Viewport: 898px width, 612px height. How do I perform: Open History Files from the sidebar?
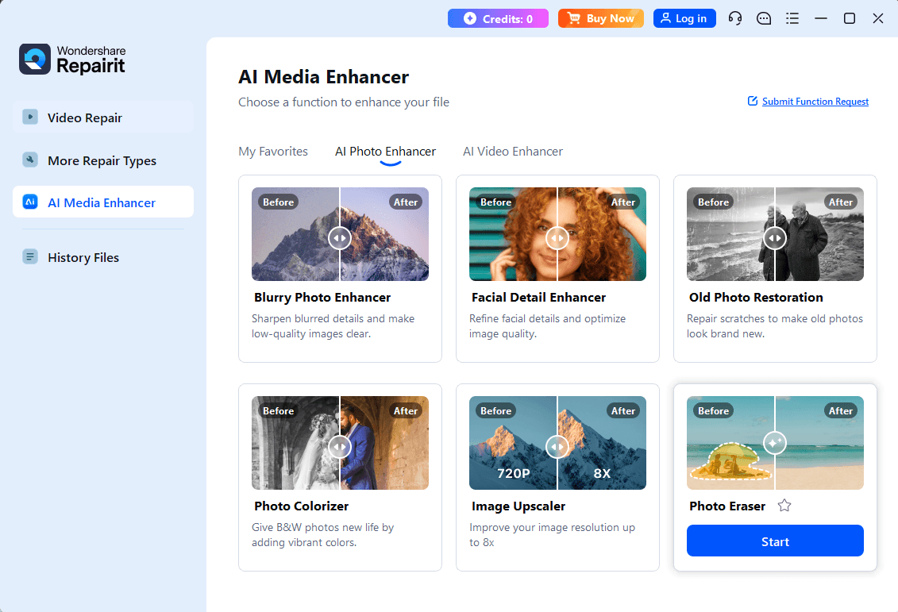[83, 256]
